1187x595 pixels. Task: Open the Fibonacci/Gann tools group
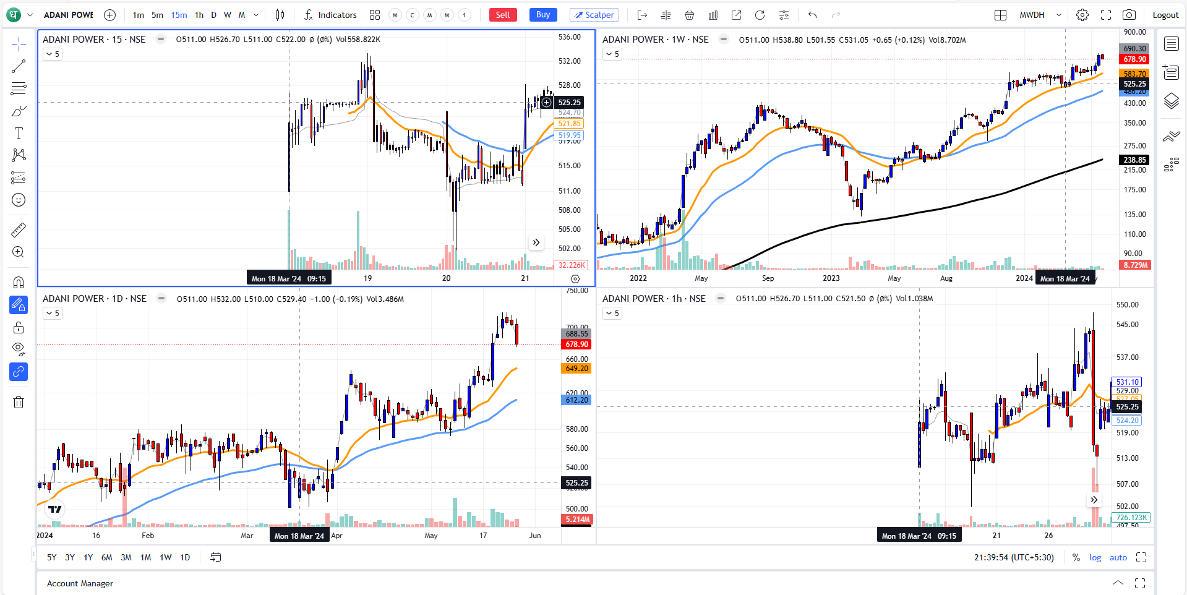[x=19, y=88]
